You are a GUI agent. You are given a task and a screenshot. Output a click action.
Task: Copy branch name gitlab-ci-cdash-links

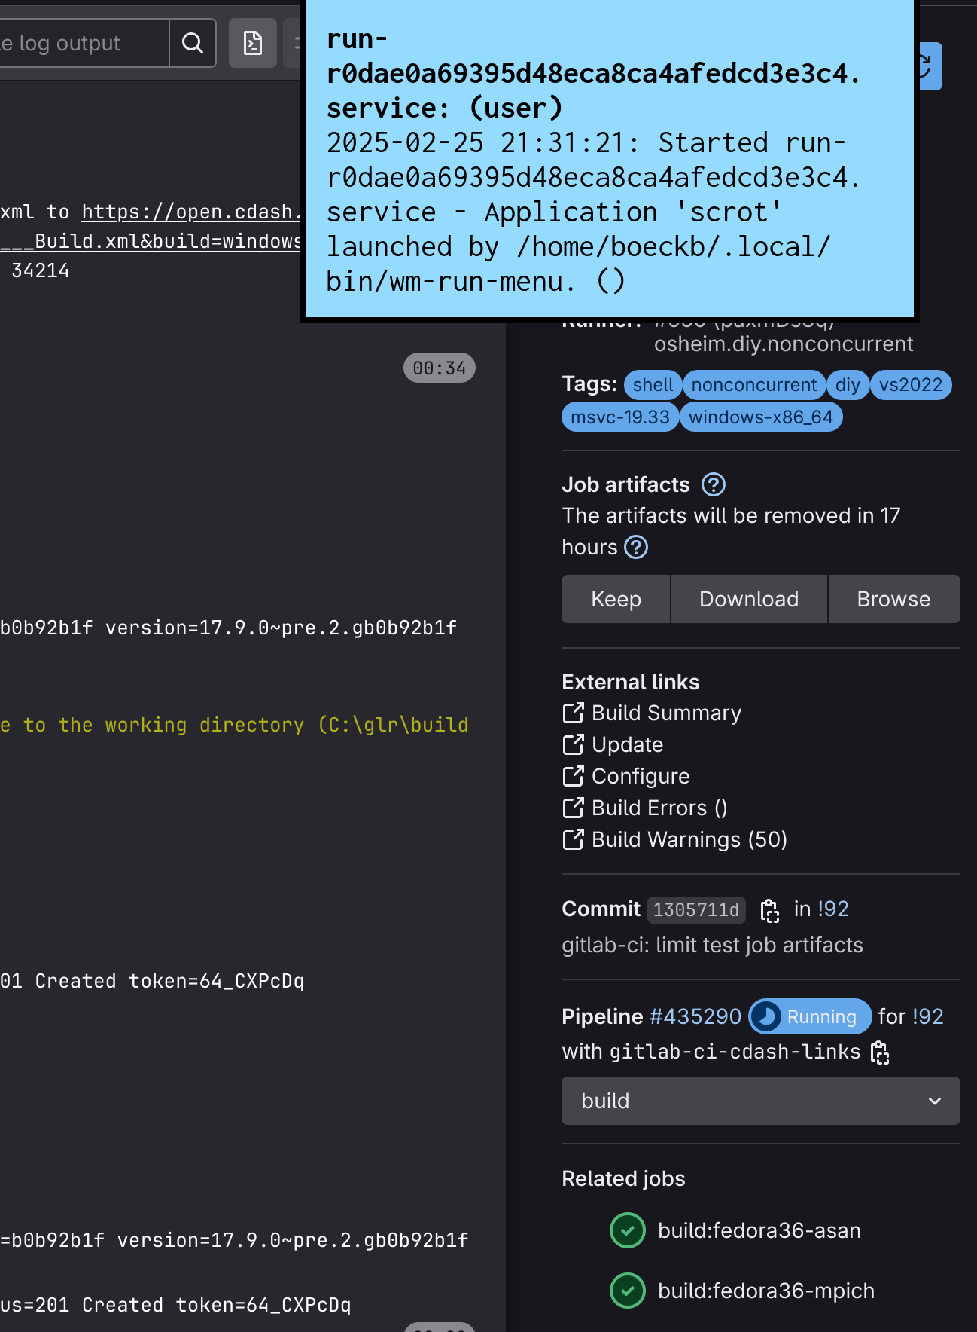click(879, 1052)
